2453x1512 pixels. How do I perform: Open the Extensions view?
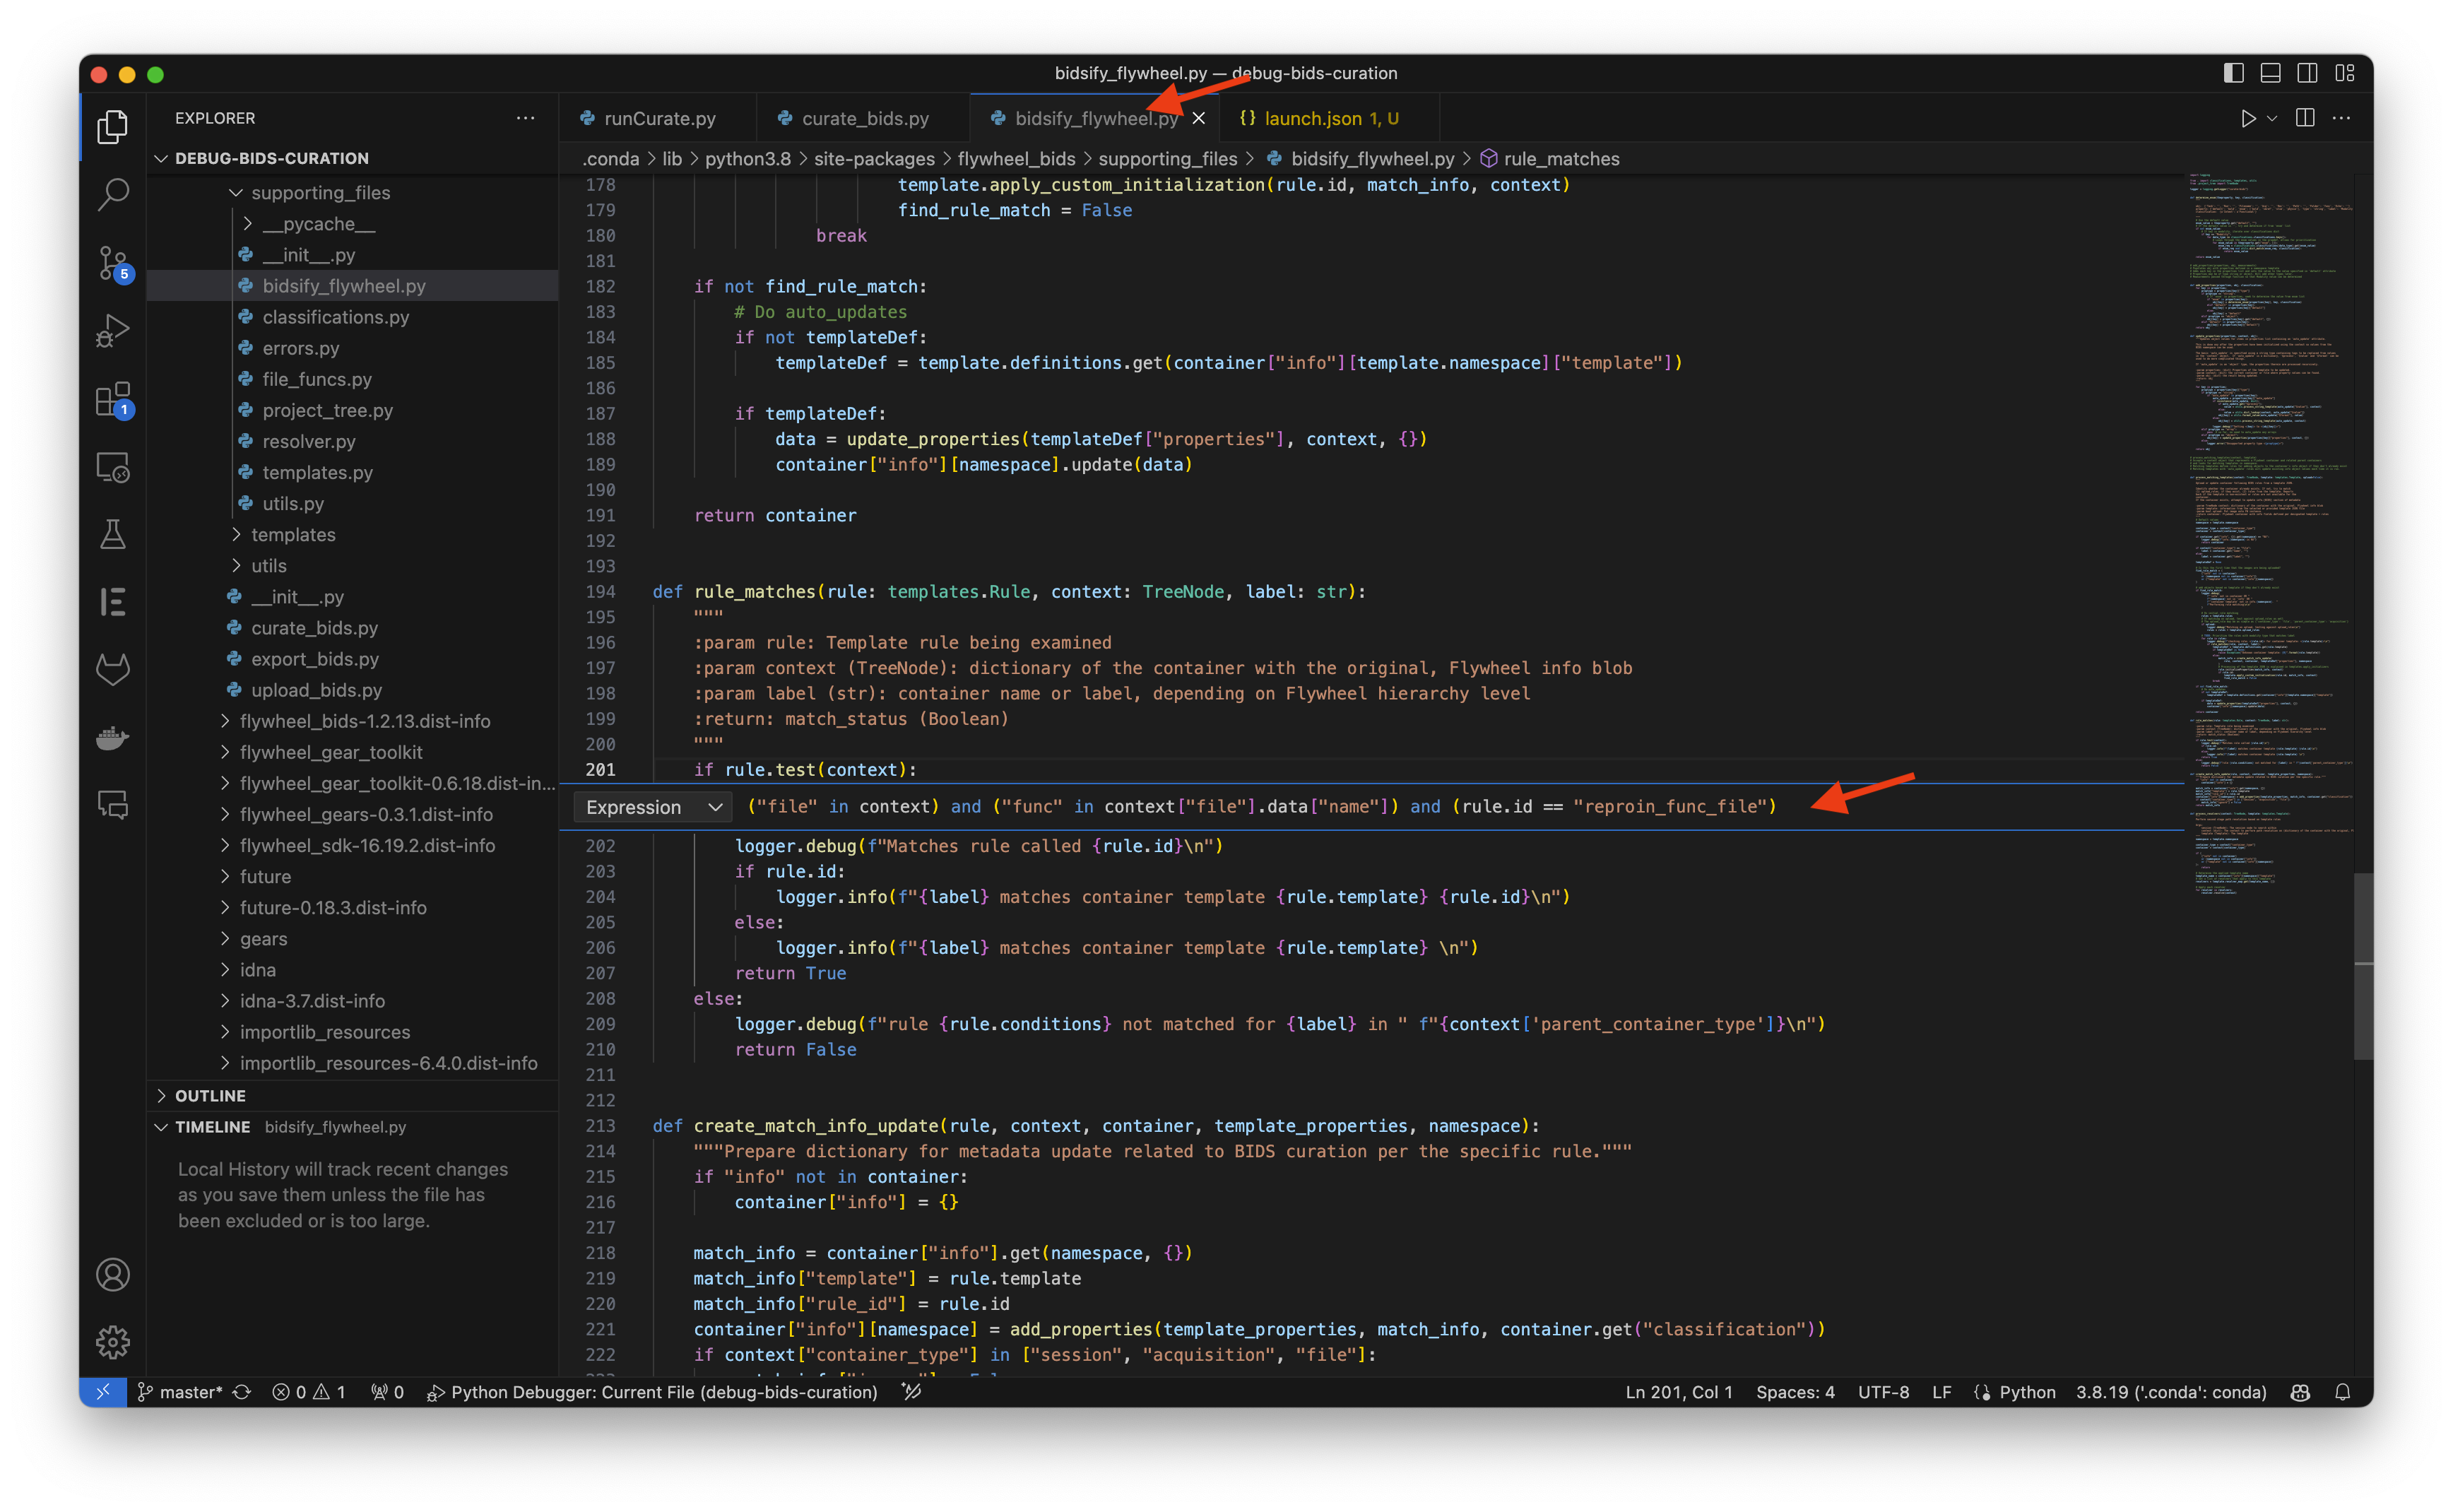[x=113, y=399]
